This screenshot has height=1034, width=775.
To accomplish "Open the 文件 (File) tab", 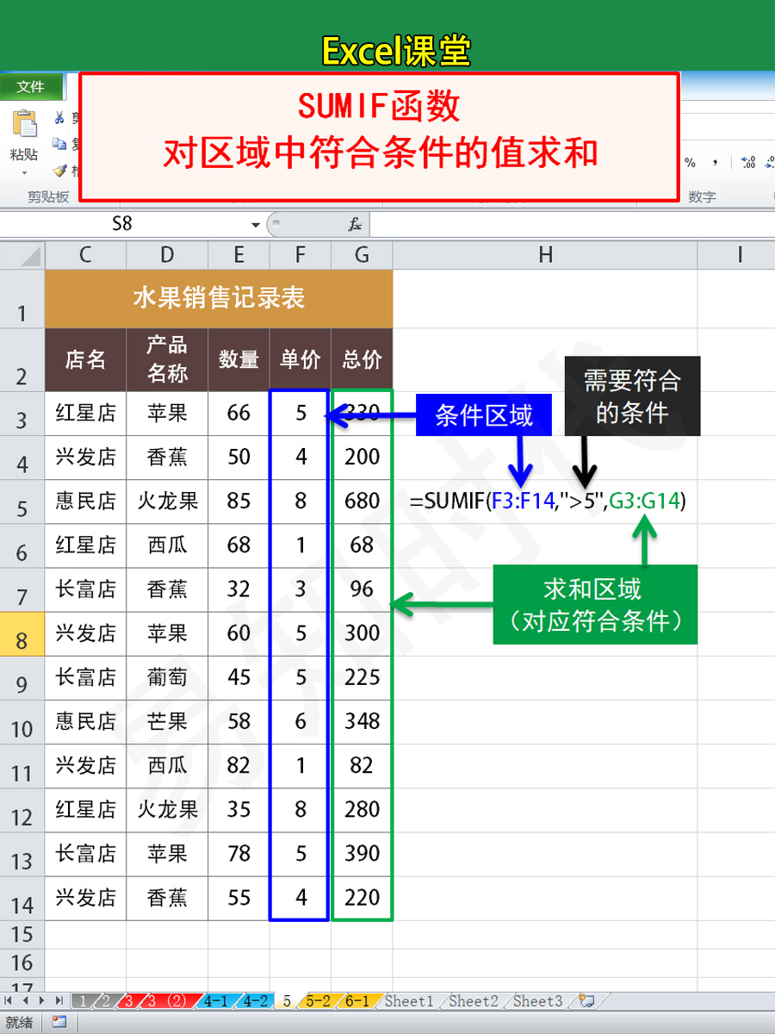I will click(31, 86).
